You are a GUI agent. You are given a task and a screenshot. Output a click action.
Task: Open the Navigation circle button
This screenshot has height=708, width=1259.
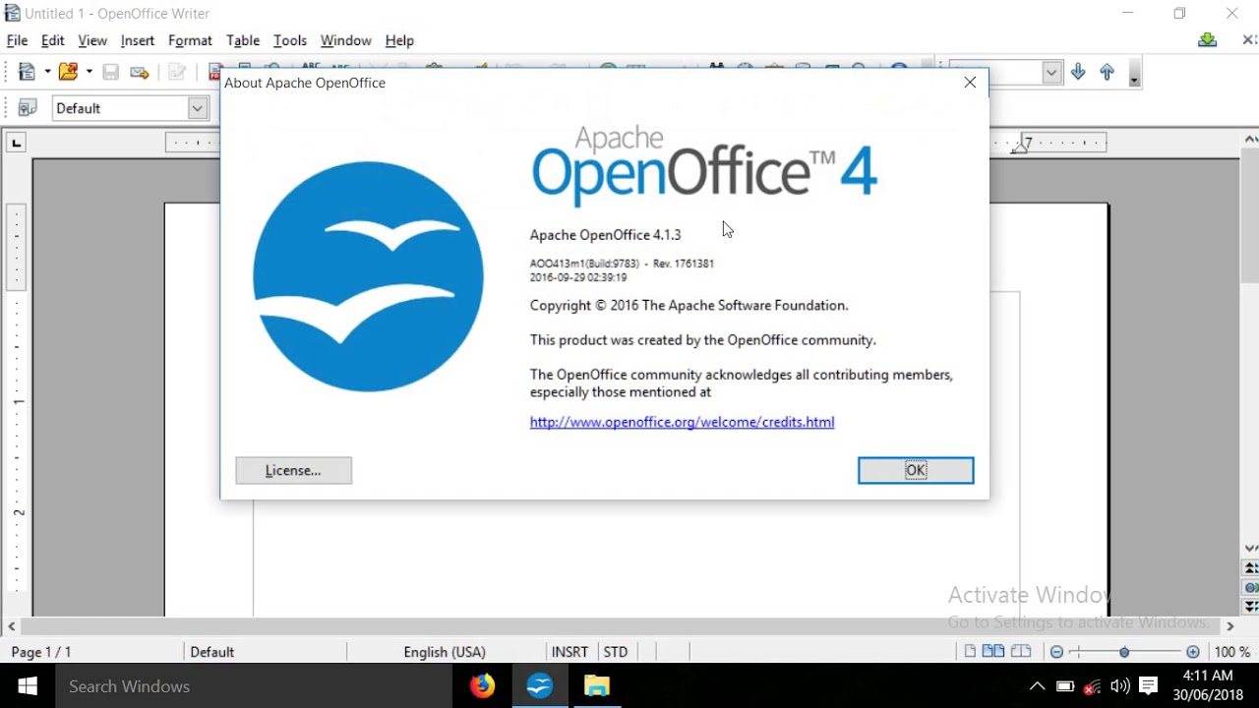[1251, 588]
